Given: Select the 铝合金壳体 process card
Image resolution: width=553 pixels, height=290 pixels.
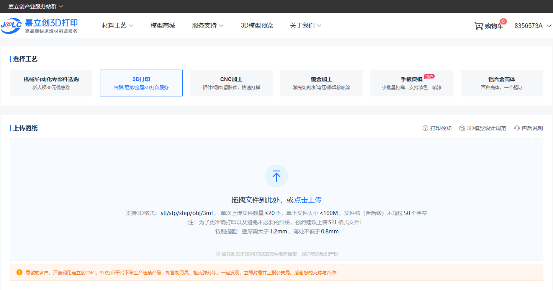Looking at the screenshot, I should [502, 83].
